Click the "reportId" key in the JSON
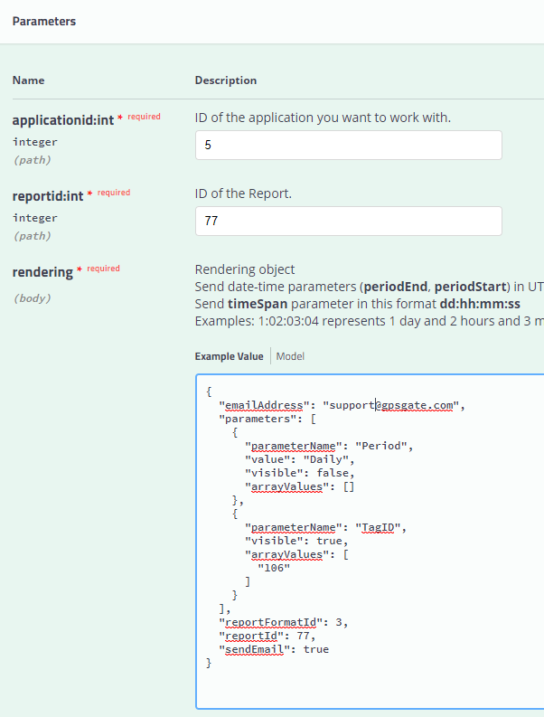 pyautogui.click(x=251, y=636)
